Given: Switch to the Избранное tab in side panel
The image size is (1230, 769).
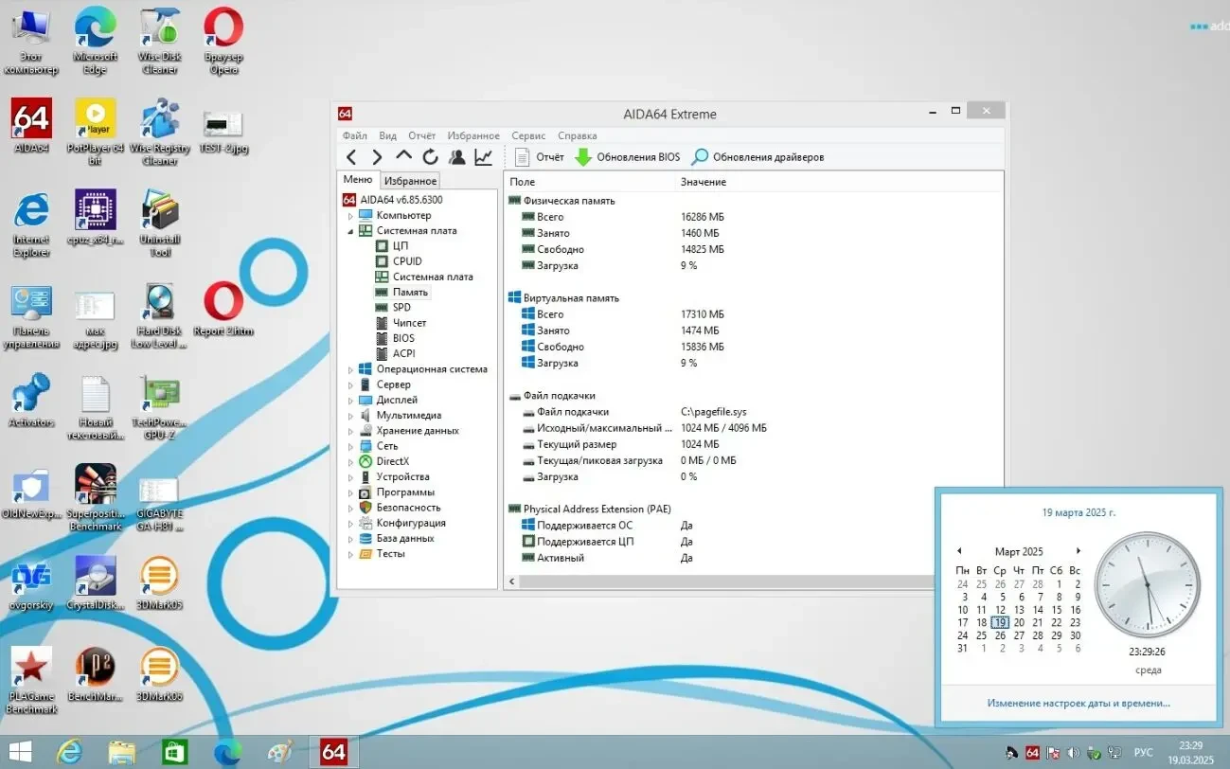Looking at the screenshot, I should pyautogui.click(x=410, y=181).
